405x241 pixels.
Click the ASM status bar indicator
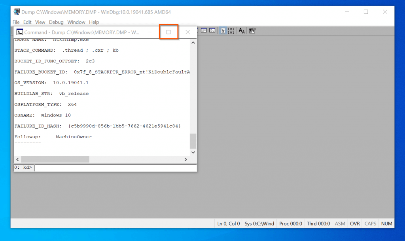(x=340, y=224)
